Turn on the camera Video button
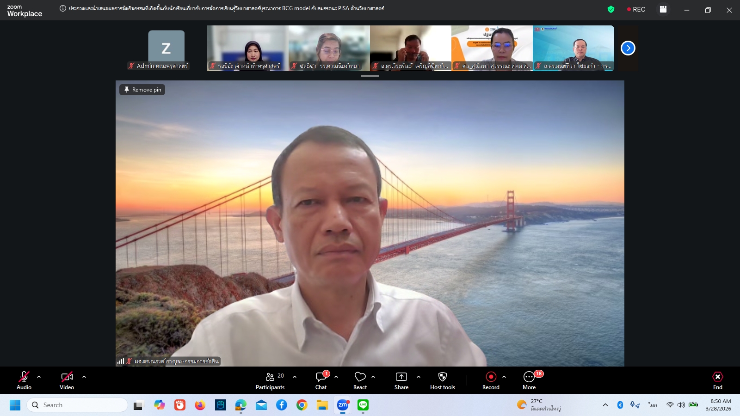Viewport: 740px width, 416px height. tap(67, 380)
